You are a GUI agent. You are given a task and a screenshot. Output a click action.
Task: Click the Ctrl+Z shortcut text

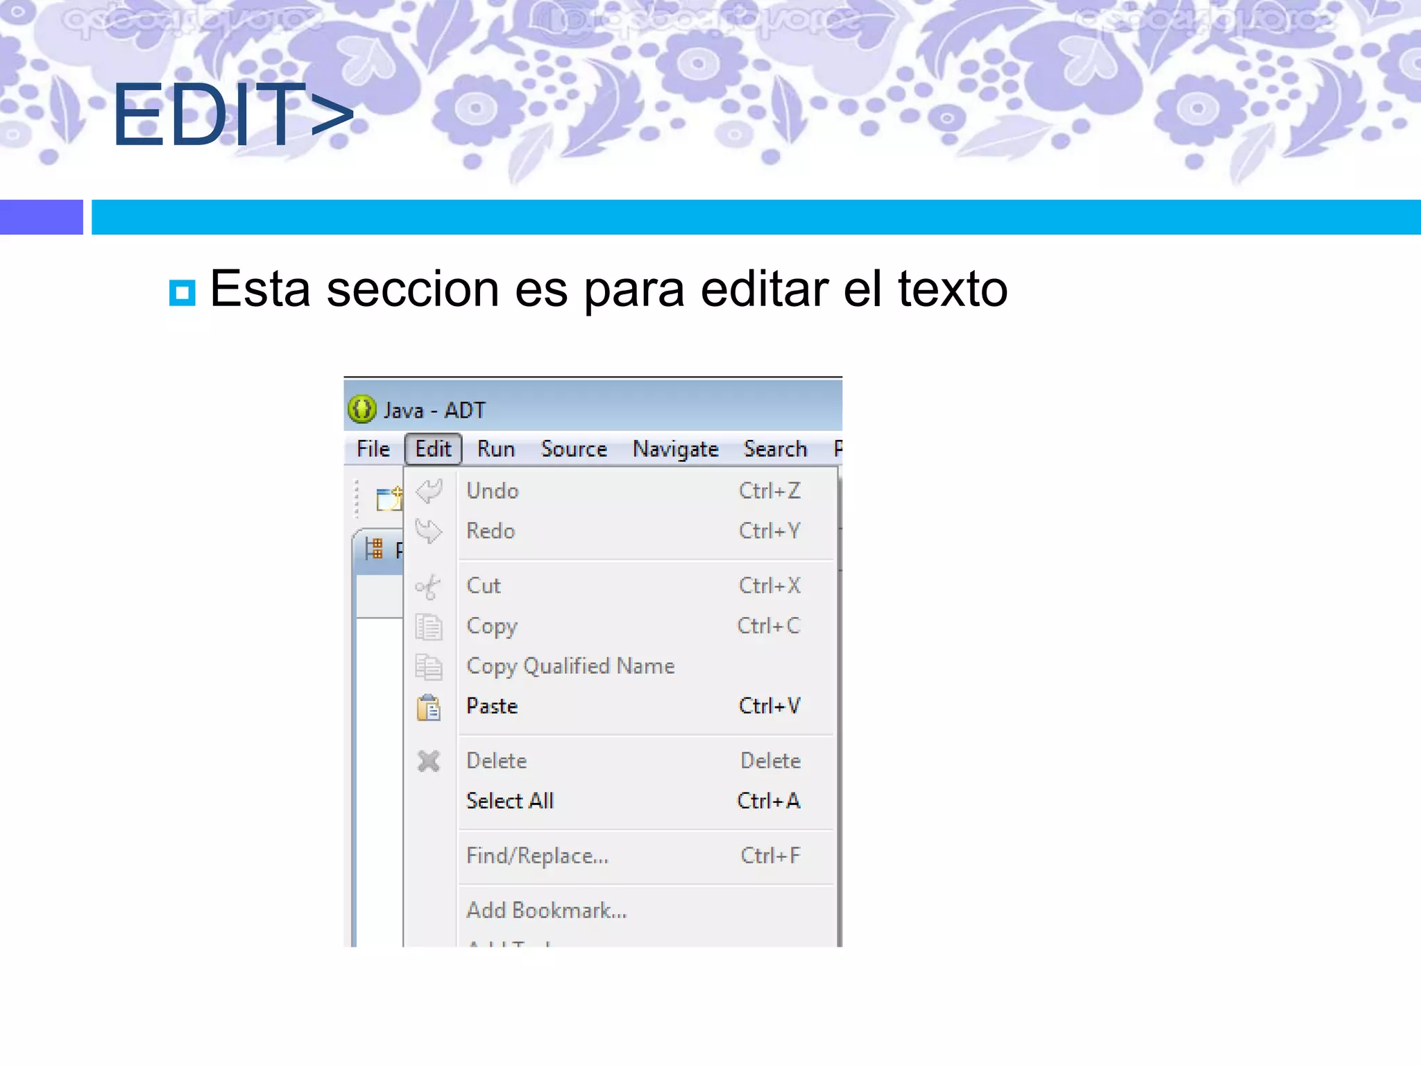coord(769,491)
